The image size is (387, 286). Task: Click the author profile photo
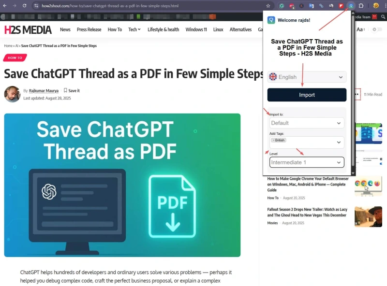point(12,94)
